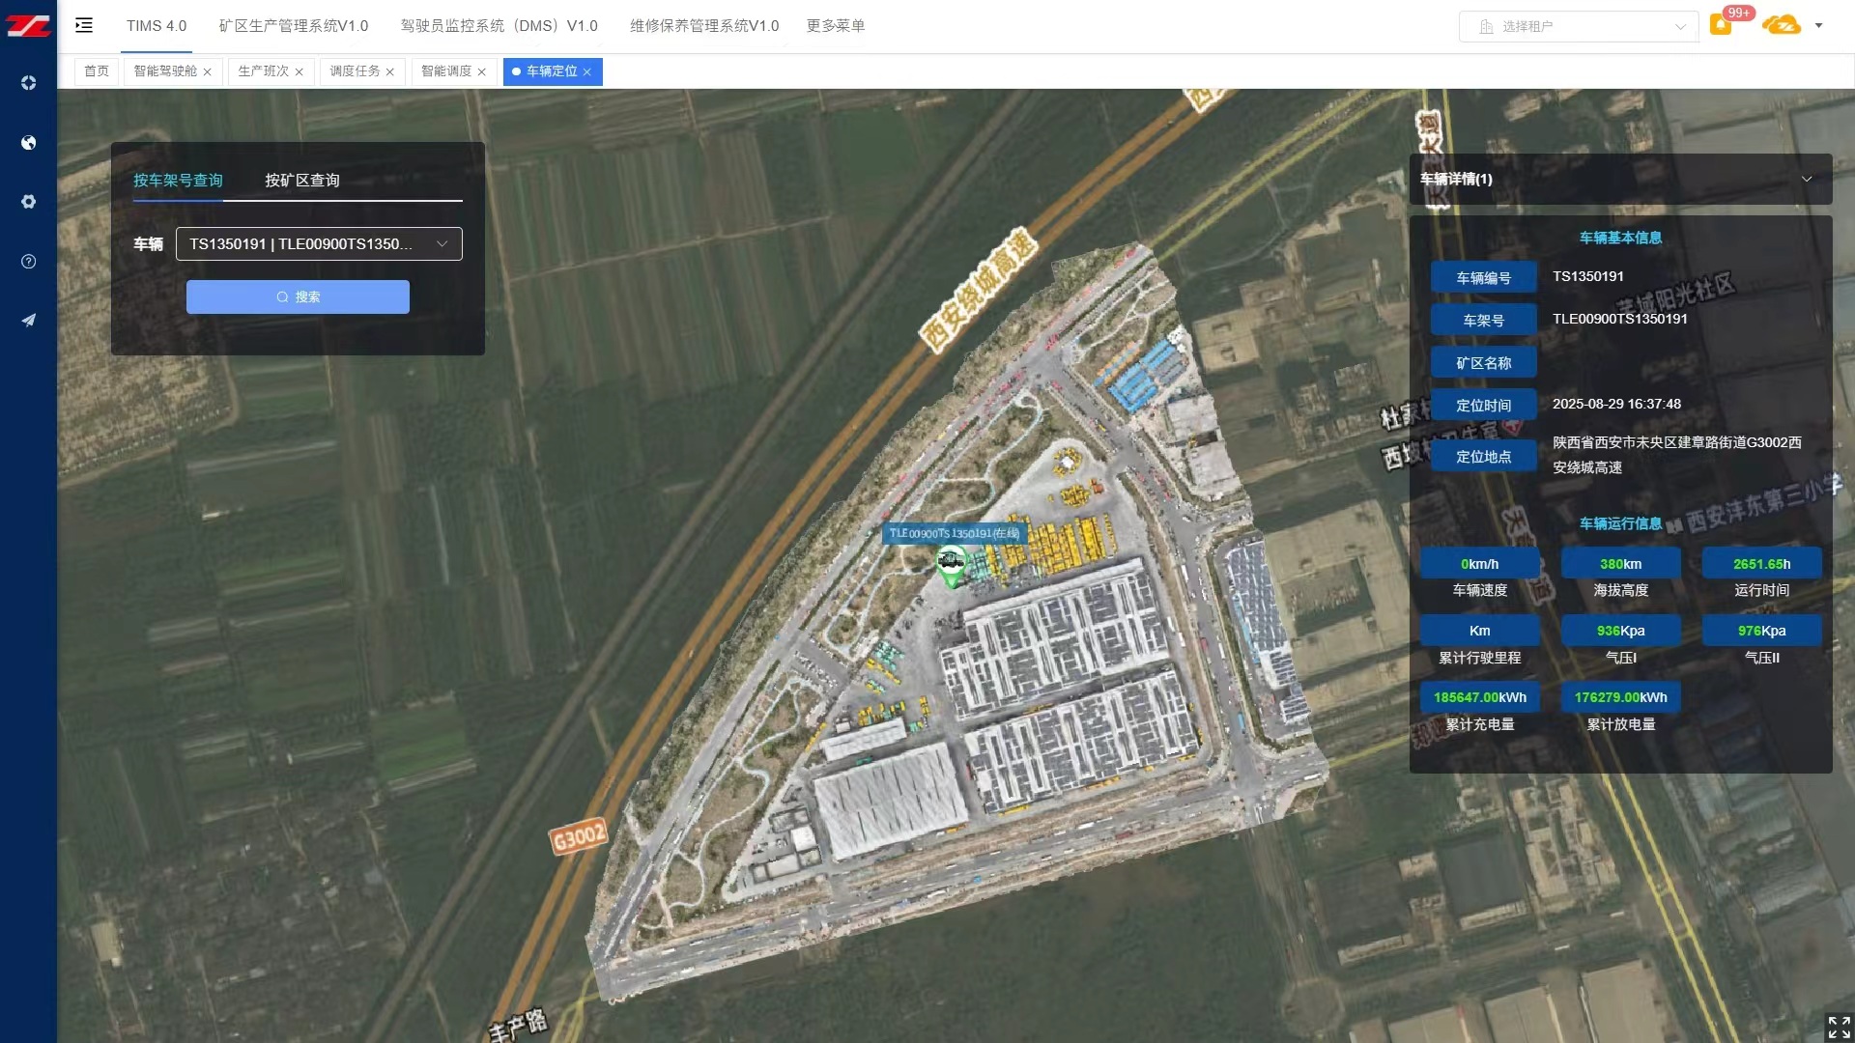This screenshot has width=1855, height=1043.
Task: Collapse the 车辆详情(1) panel
Action: click(x=1806, y=179)
